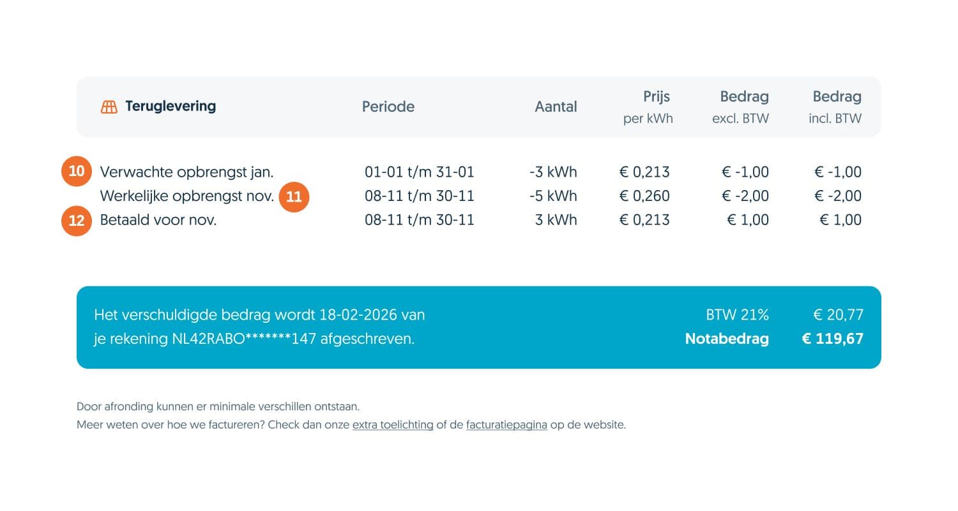The image size is (958, 511).
Task: Click the € 0,260 price value
Action: (x=644, y=196)
